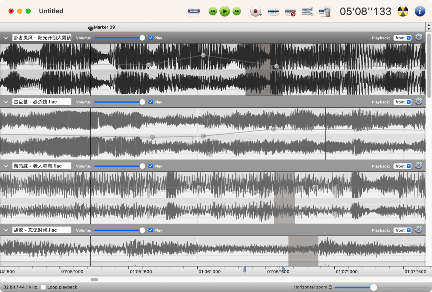Click the waveform split toolbar icon
The height and width of the screenshot is (292, 432).
[324, 12]
